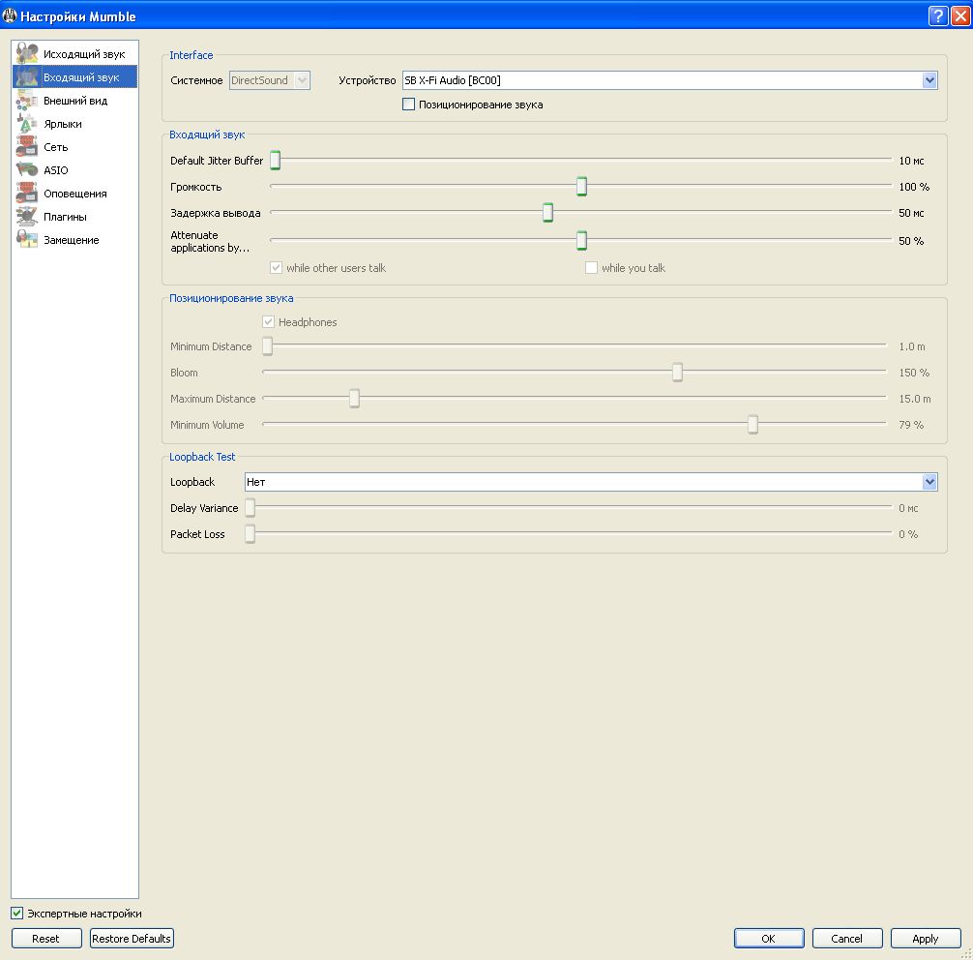The height and width of the screenshot is (960, 973).
Task: Click the Apply button
Action: point(925,939)
